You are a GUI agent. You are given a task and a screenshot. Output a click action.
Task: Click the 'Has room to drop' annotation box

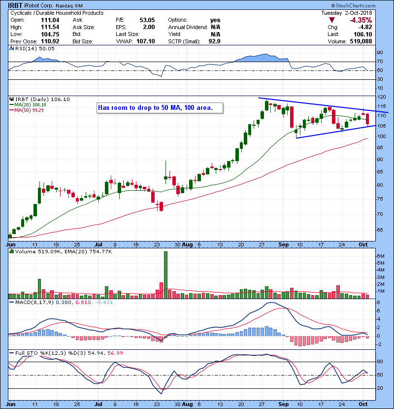160,108
